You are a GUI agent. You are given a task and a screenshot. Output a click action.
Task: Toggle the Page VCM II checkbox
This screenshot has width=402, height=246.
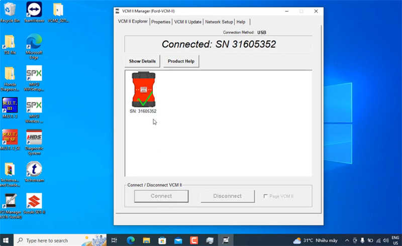(265, 196)
